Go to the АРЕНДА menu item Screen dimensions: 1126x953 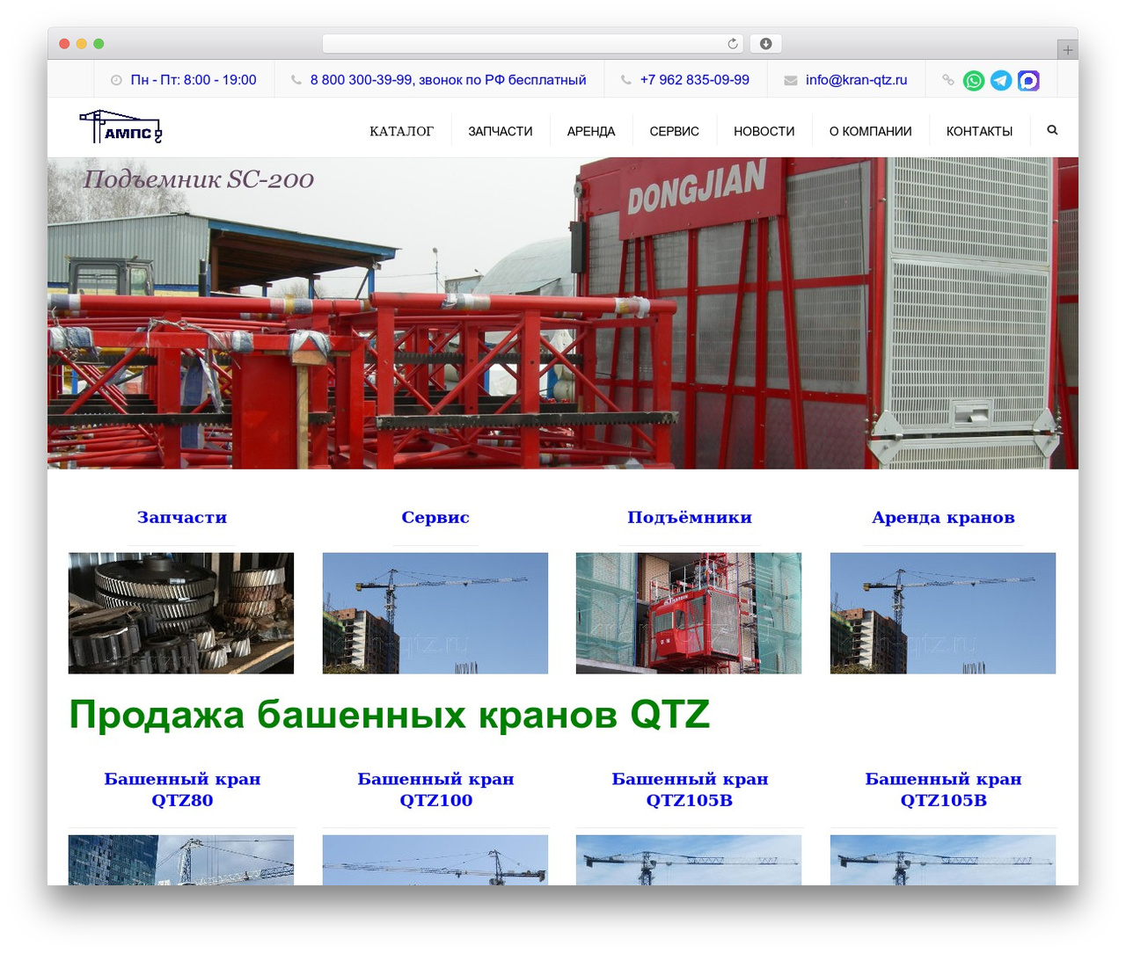tap(591, 131)
